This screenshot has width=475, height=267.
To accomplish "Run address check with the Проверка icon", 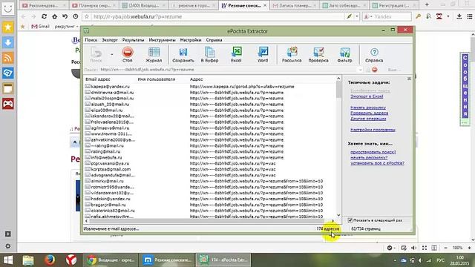I will [318, 54].
